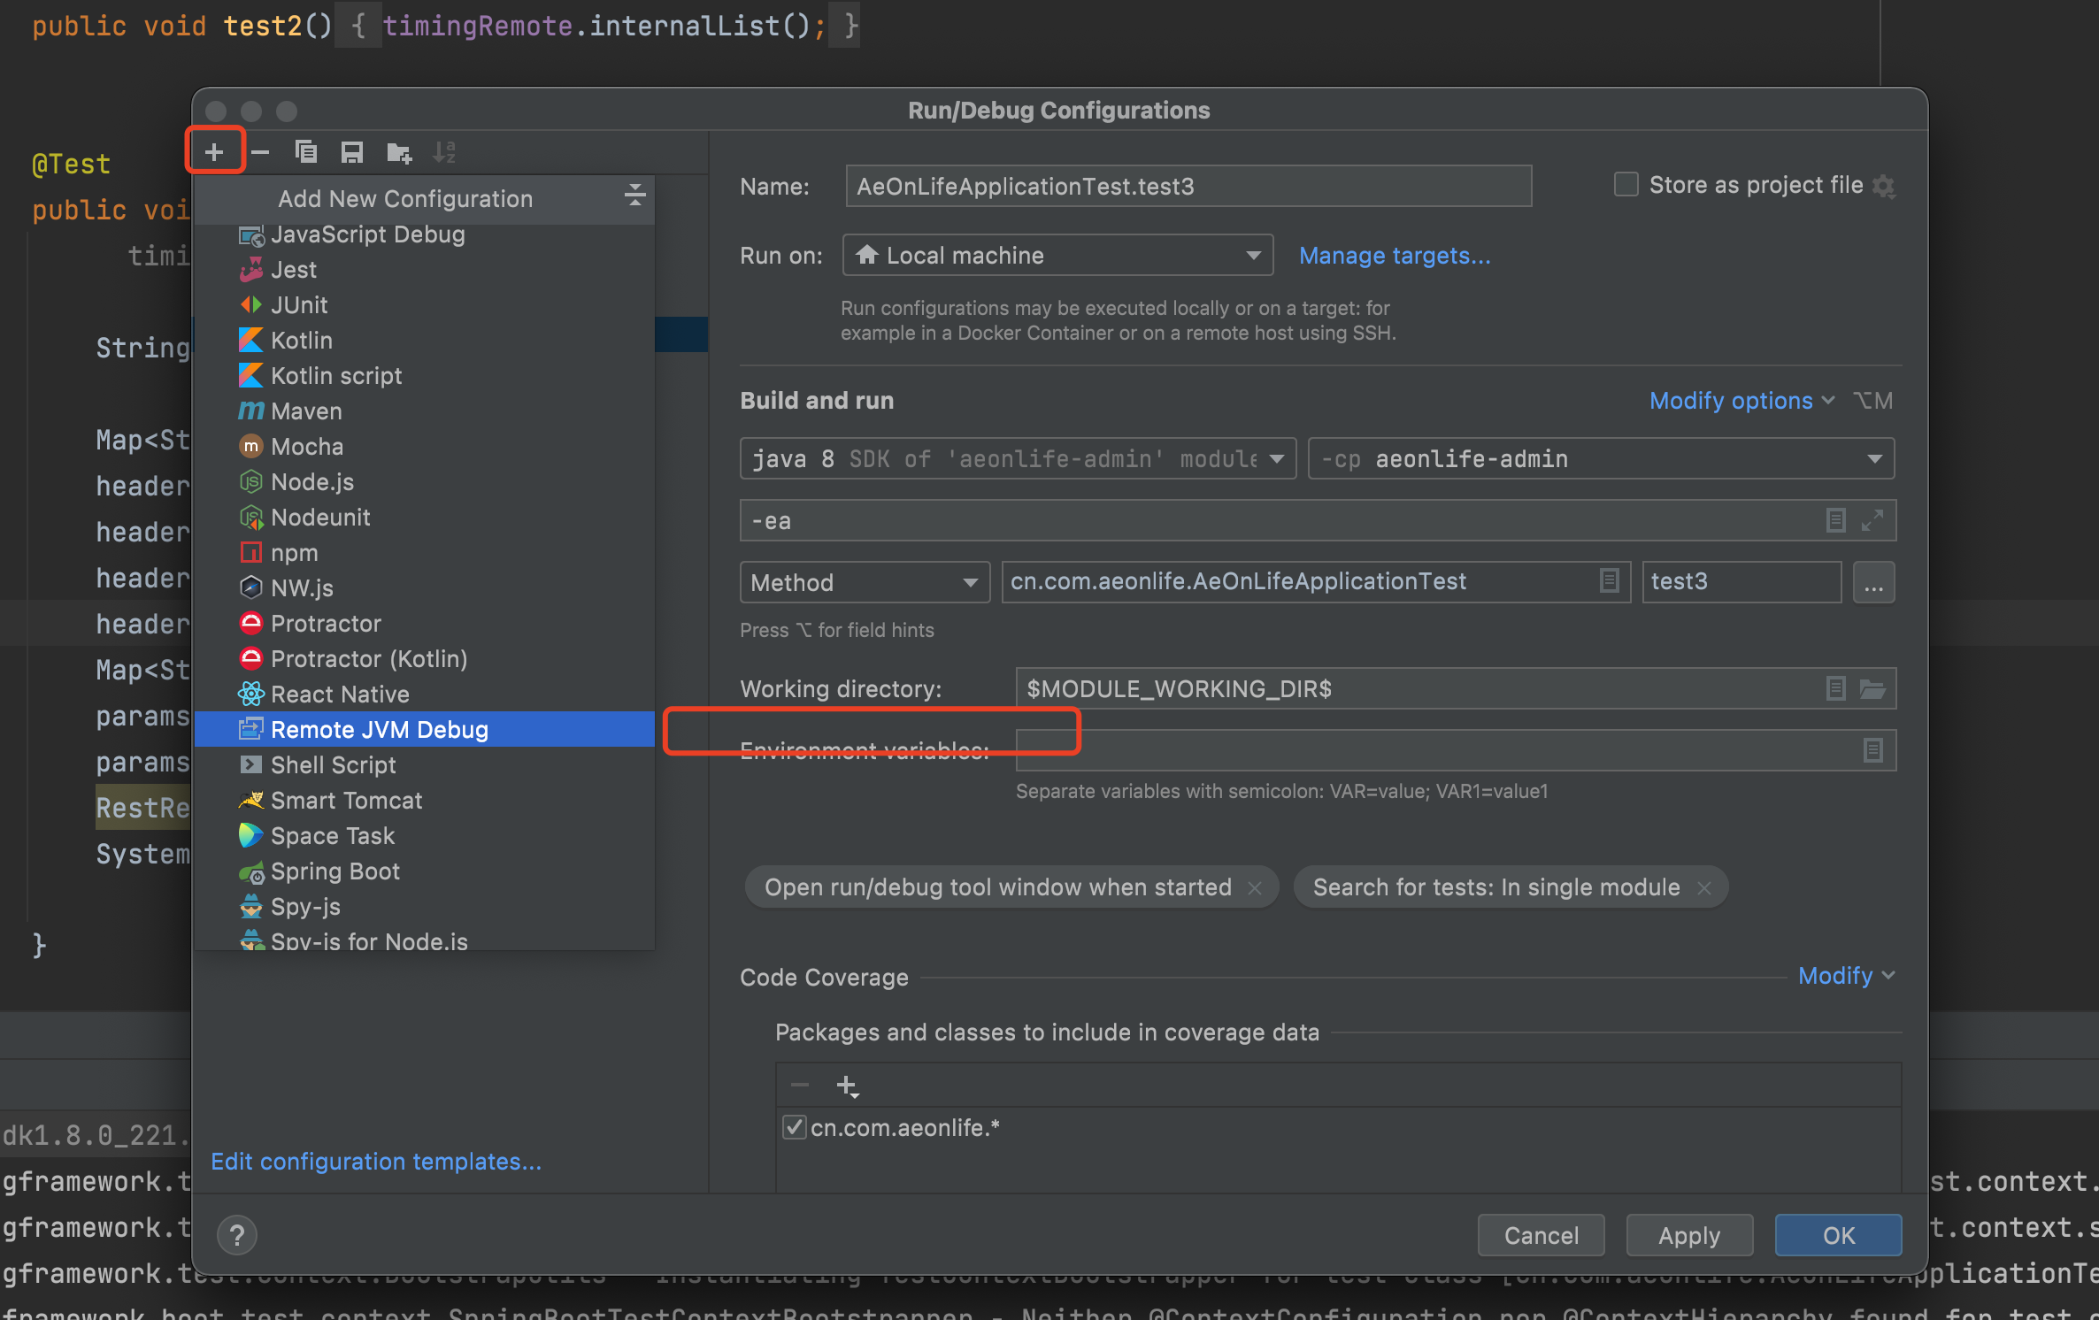Click the Save Configuration disk icon
2099x1320 pixels.
click(352, 152)
